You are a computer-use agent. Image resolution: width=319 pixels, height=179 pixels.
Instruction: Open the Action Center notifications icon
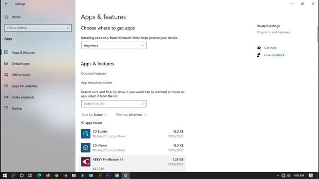(311, 176)
